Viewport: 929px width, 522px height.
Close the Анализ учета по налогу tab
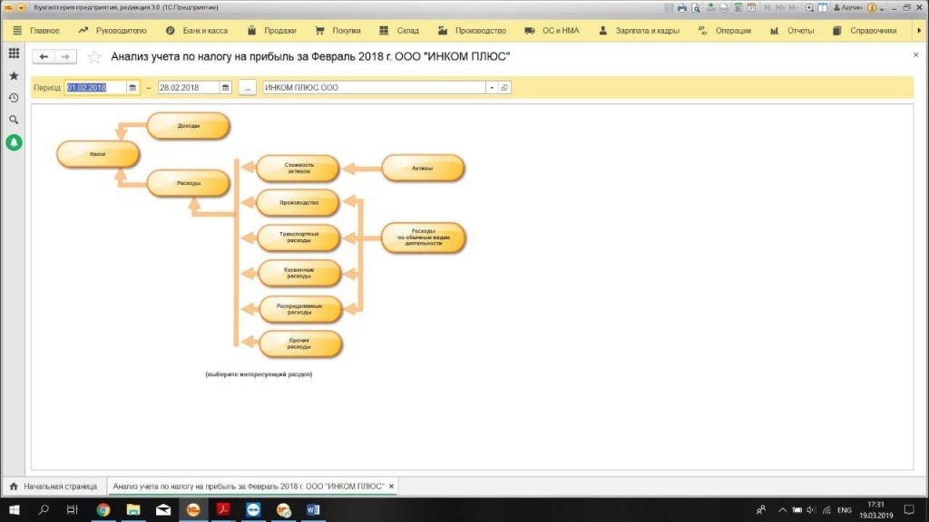coord(391,487)
